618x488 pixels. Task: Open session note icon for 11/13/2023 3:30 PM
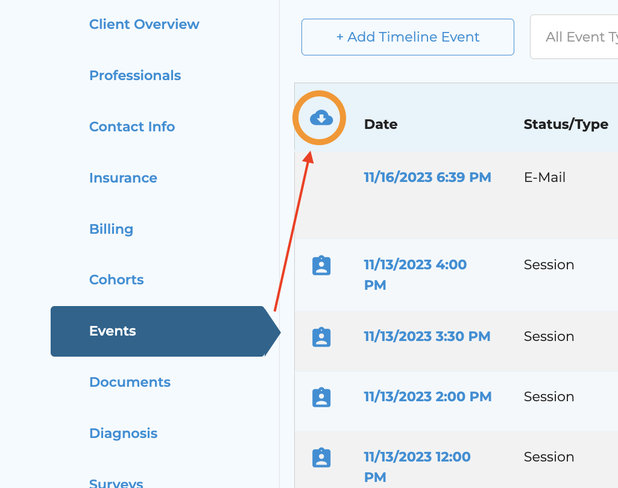pos(321,337)
